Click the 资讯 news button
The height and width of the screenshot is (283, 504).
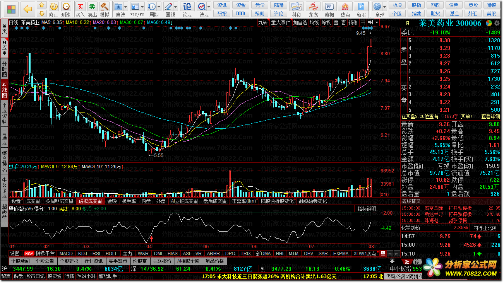[222, 5]
